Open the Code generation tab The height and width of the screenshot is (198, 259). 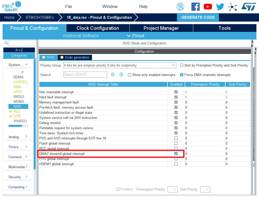pos(75,57)
